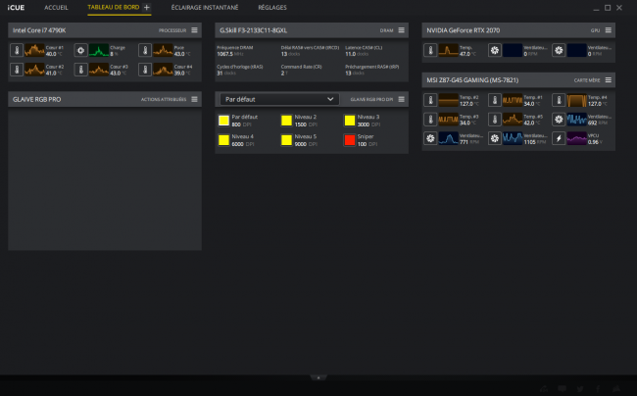Expand the Par défaut profile dropdown
637x396 pixels.
[x=279, y=99]
